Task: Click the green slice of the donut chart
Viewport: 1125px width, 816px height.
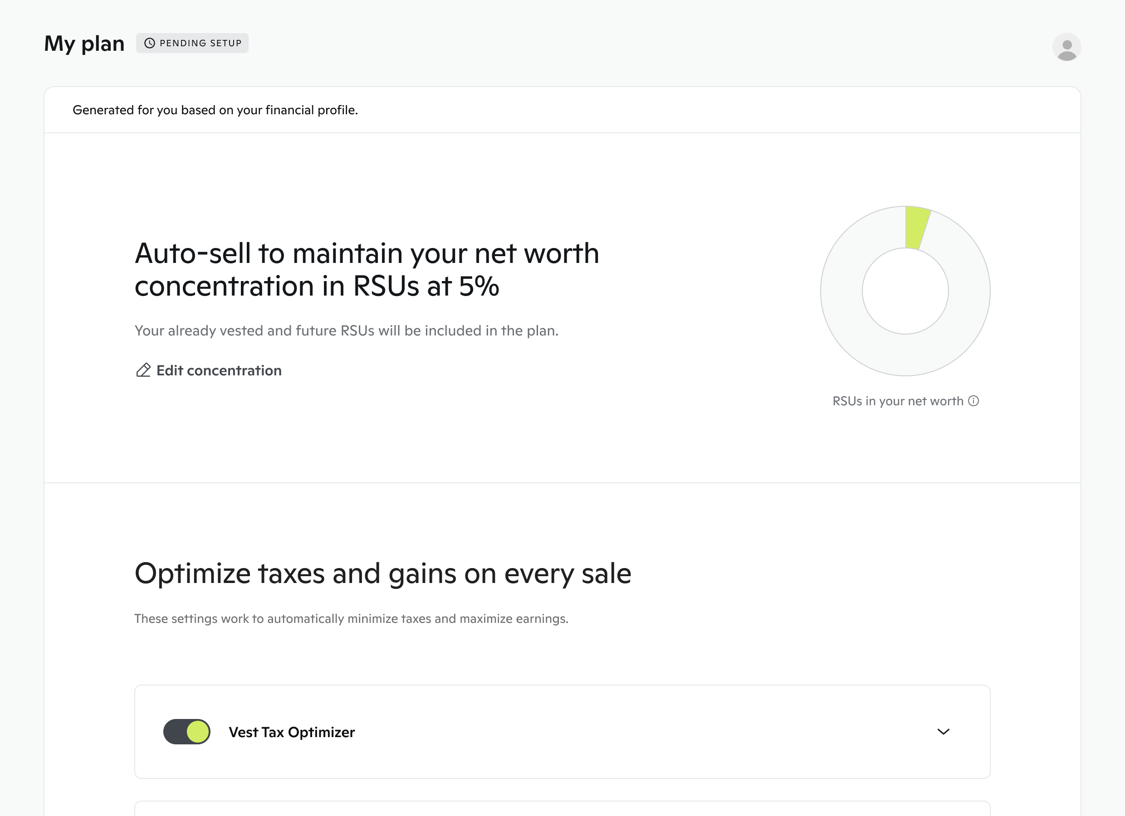Action: 917,228
